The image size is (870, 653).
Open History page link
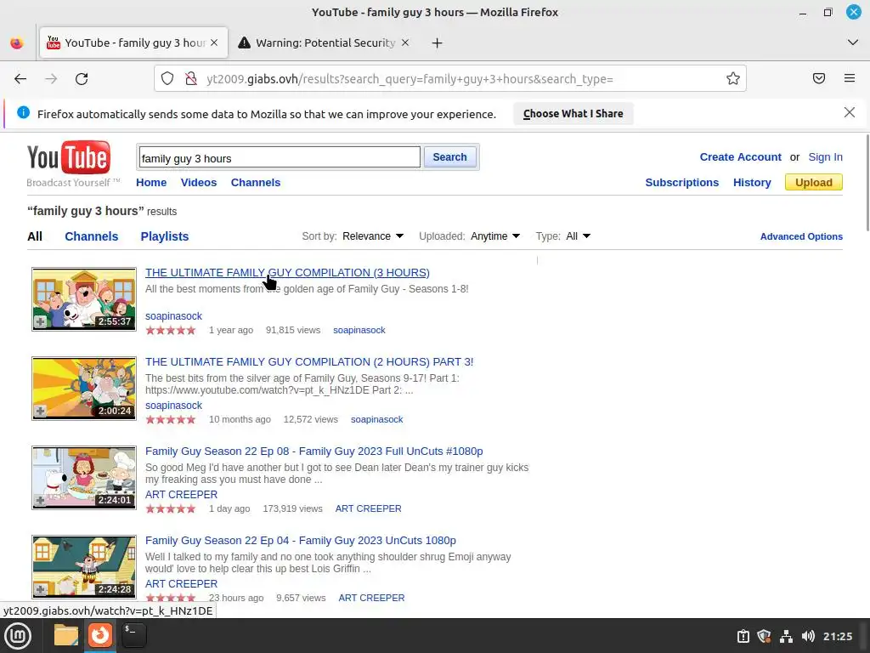[752, 183]
